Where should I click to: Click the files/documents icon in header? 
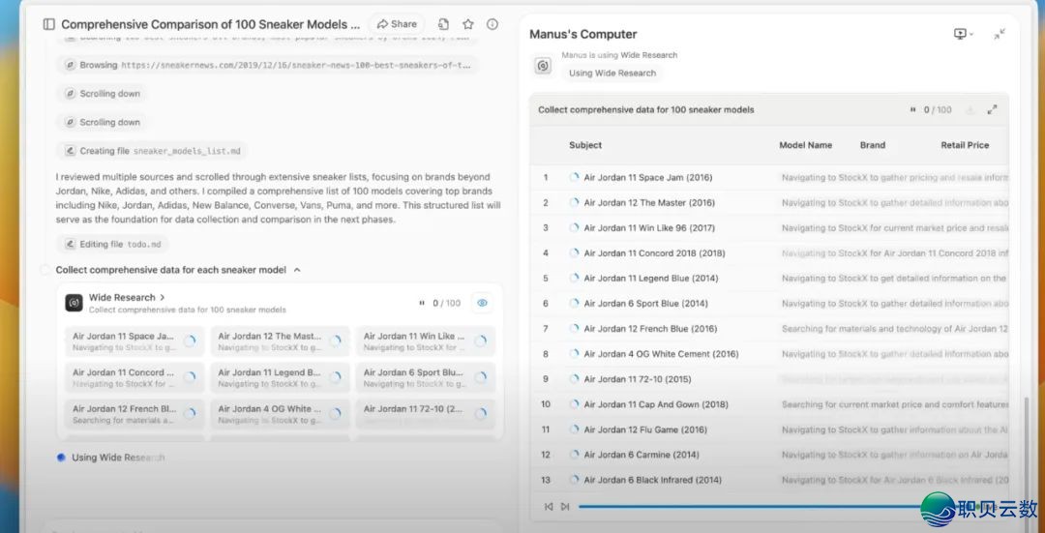point(443,24)
